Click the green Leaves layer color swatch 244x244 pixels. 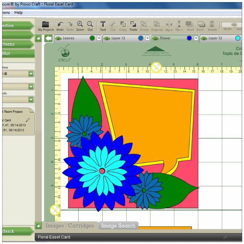[x=92, y=38]
